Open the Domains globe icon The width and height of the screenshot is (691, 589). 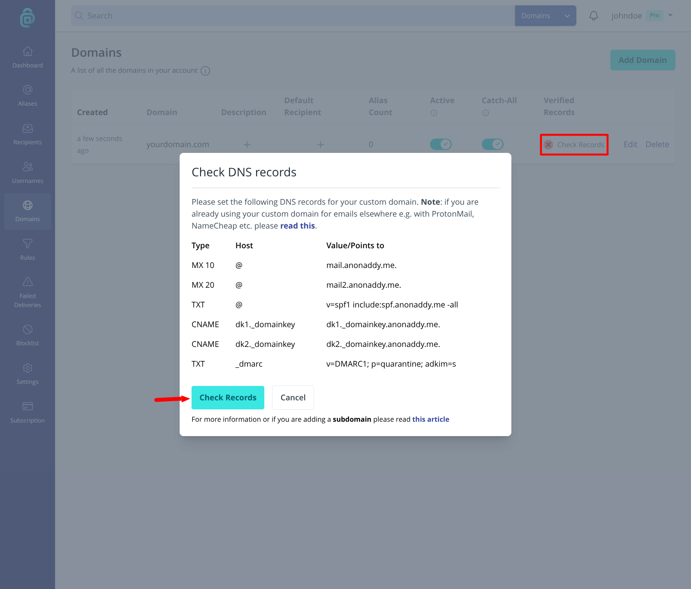[x=28, y=205]
